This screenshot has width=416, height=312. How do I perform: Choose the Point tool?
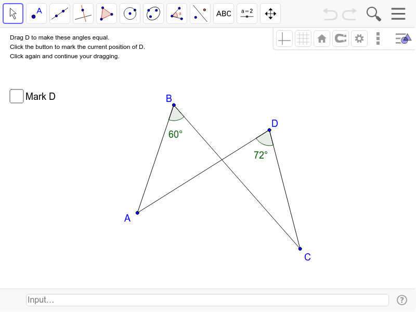pyautogui.click(x=36, y=14)
